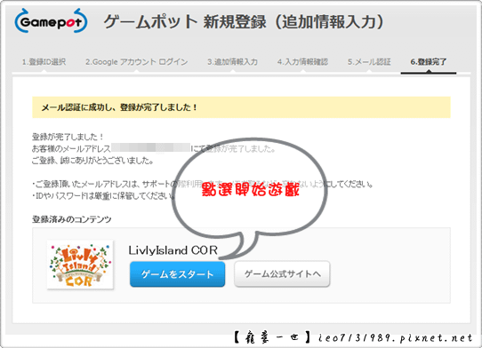Click the 登録済みのコンテンツ heading
Screen dimensions: 482x348
(72, 219)
